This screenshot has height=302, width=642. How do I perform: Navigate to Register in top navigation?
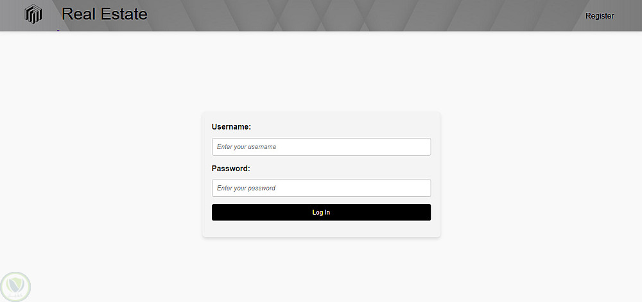pos(600,16)
